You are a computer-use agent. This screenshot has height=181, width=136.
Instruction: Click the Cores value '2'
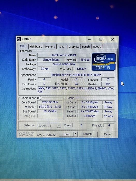click(x=81, y=125)
